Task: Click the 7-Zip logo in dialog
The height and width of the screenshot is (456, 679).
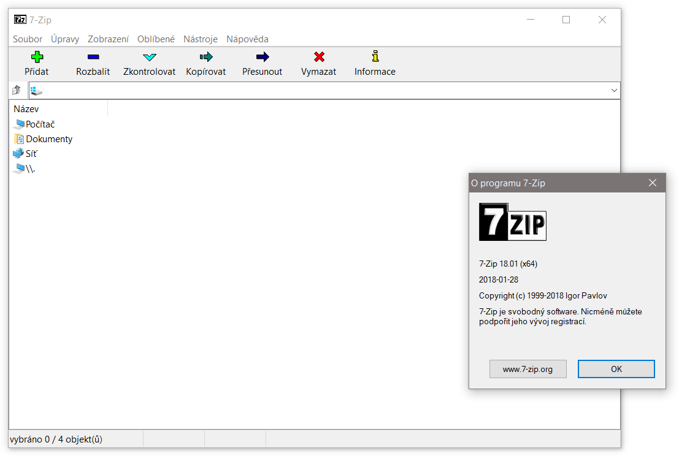Action: pos(513,222)
